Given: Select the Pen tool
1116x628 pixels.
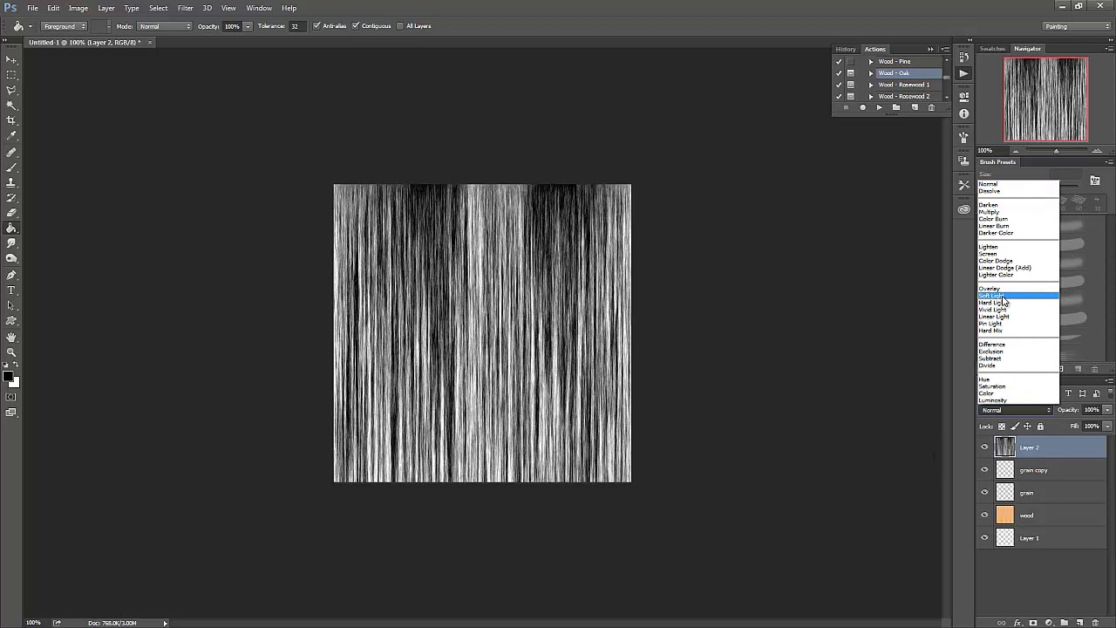Looking at the screenshot, I should [11, 276].
